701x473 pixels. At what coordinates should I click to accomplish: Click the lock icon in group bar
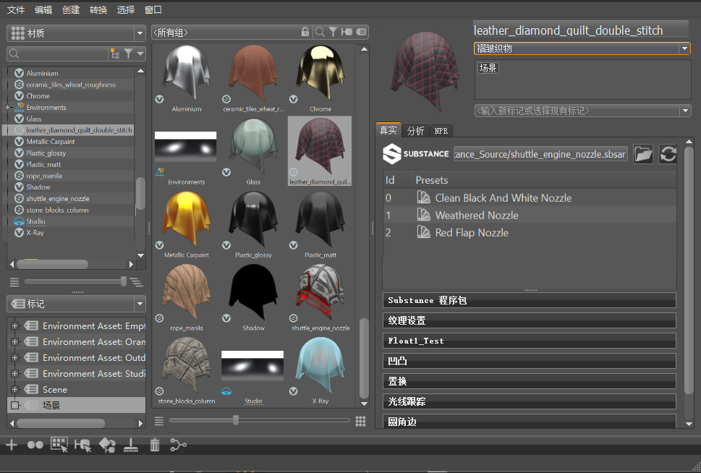pyautogui.click(x=305, y=32)
